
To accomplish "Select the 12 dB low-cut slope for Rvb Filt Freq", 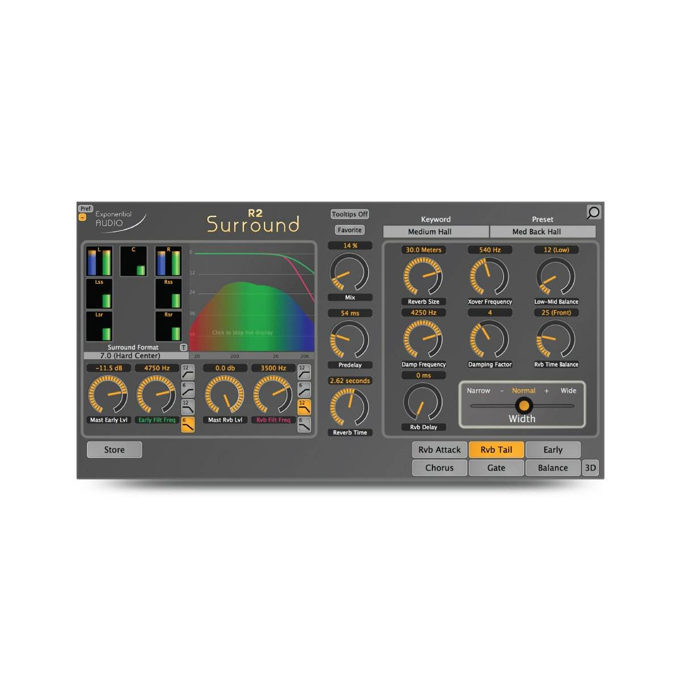I will click(x=304, y=372).
